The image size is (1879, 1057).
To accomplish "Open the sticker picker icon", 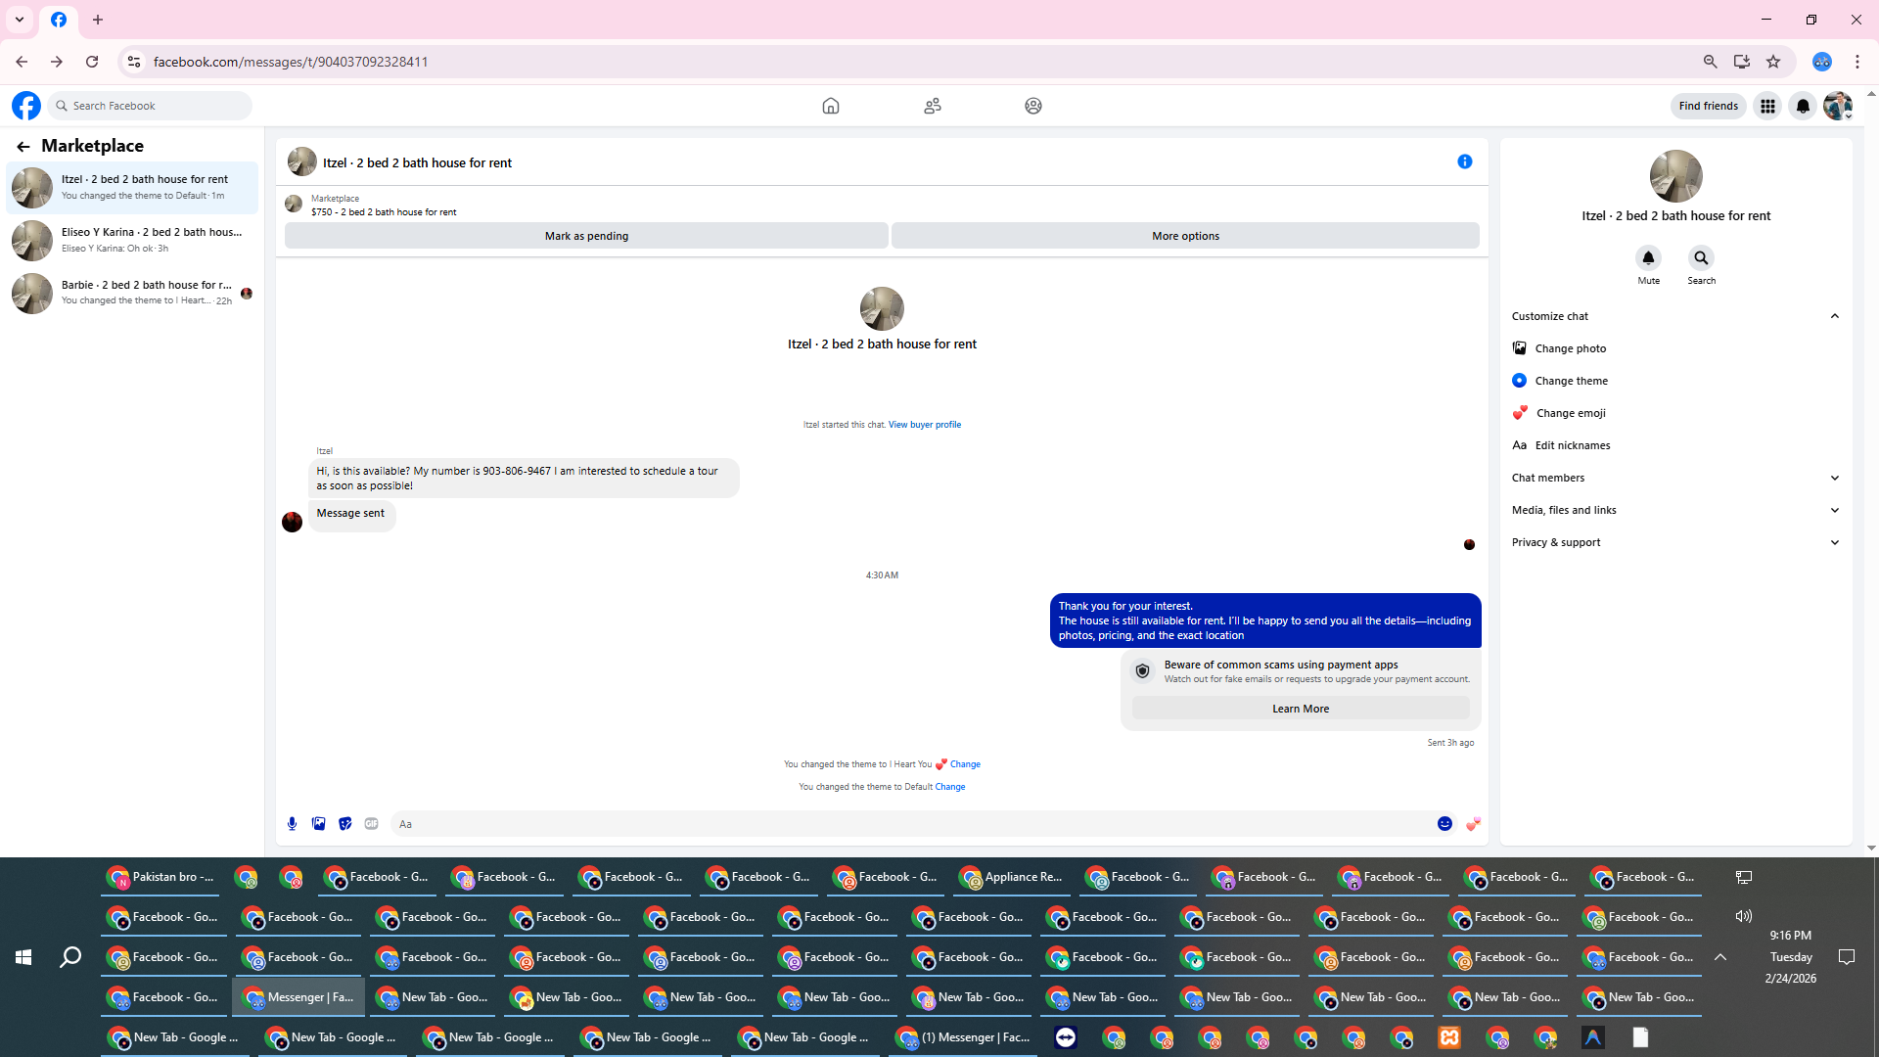I will point(344,824).
